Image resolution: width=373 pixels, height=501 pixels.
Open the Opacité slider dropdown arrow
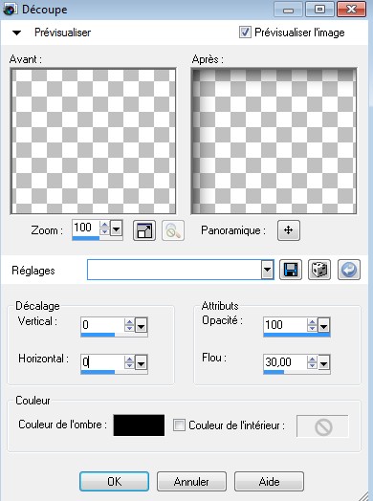click(x=324, y=326)
